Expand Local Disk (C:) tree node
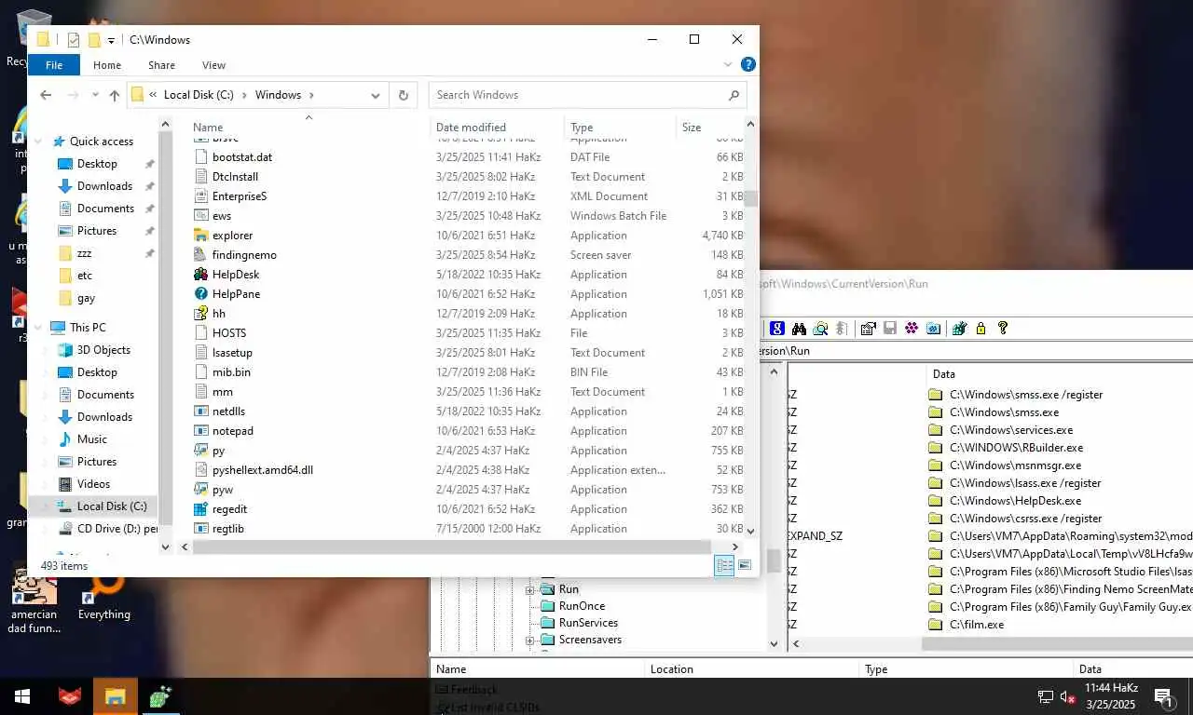The width and height of the screenshot is (1193, 715). [x=47, y=506]
